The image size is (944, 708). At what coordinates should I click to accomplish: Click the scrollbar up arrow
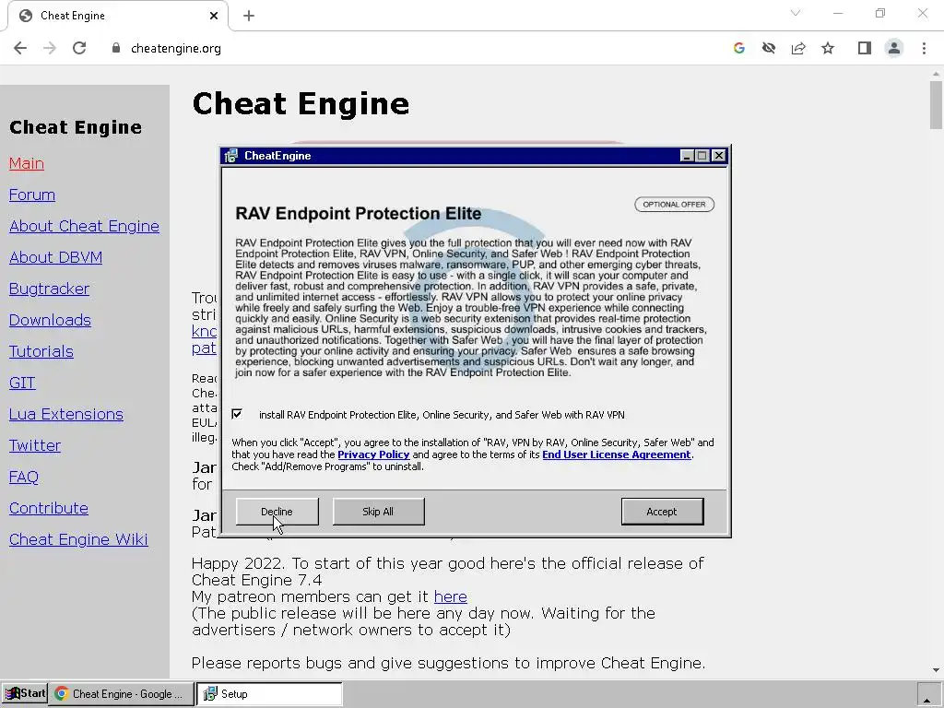point(936,73)
